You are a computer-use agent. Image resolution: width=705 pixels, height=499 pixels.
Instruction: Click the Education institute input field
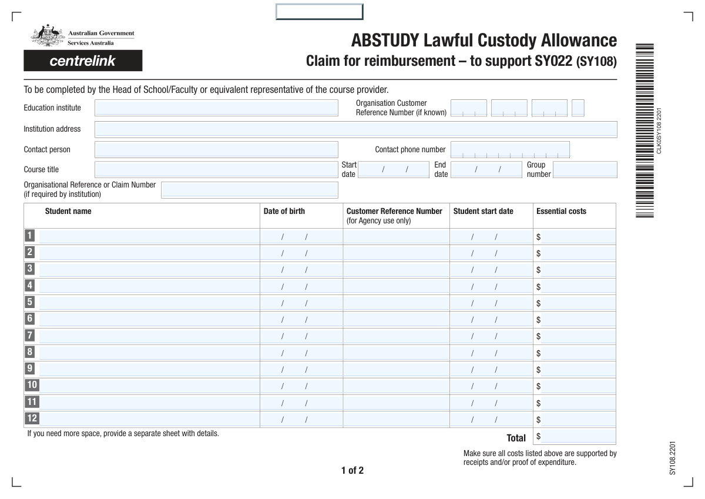click(x=216, y=108)
